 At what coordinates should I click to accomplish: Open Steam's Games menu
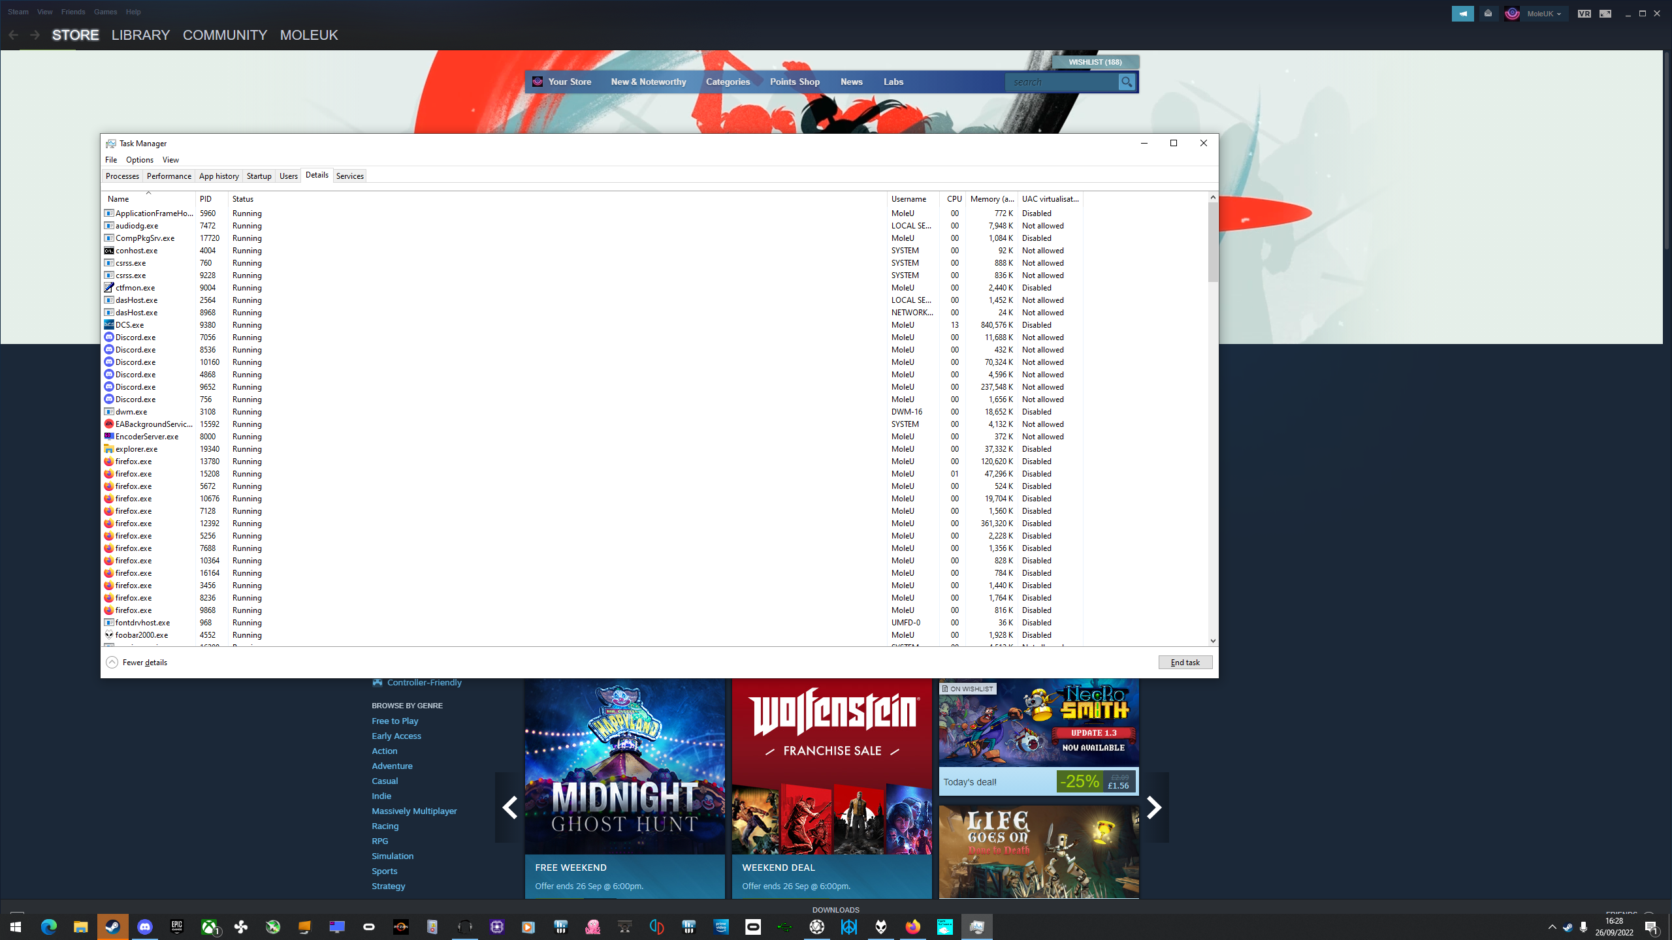pyautogui.click(x=105, y=12)
